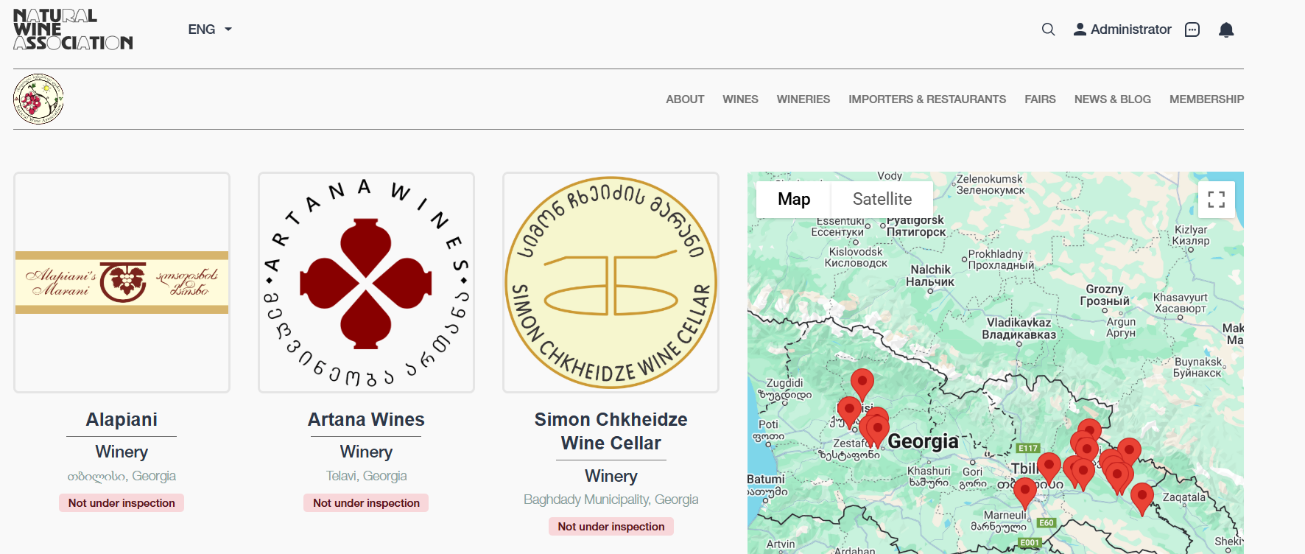
Task: Click the Nalchik label on the map
Action: (930, 276)
